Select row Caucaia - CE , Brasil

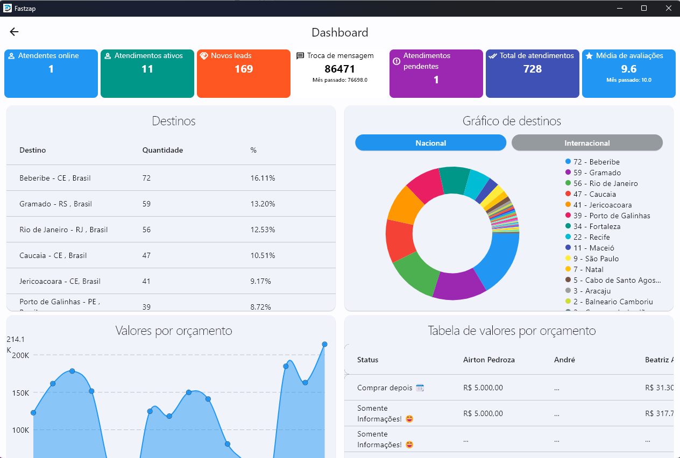(x=171, y=255)
